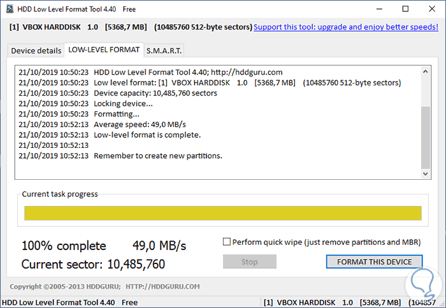The width and height of the screenshot is (446, 308).
Task: Open the Support this tool upgrade link
Action: coord(346,27)
